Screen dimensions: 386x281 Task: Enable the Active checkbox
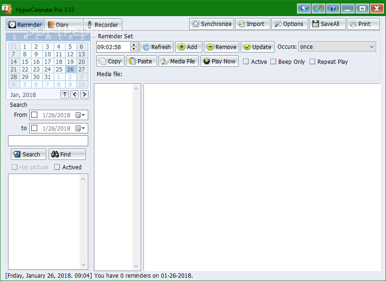click(x=246, y=61)
